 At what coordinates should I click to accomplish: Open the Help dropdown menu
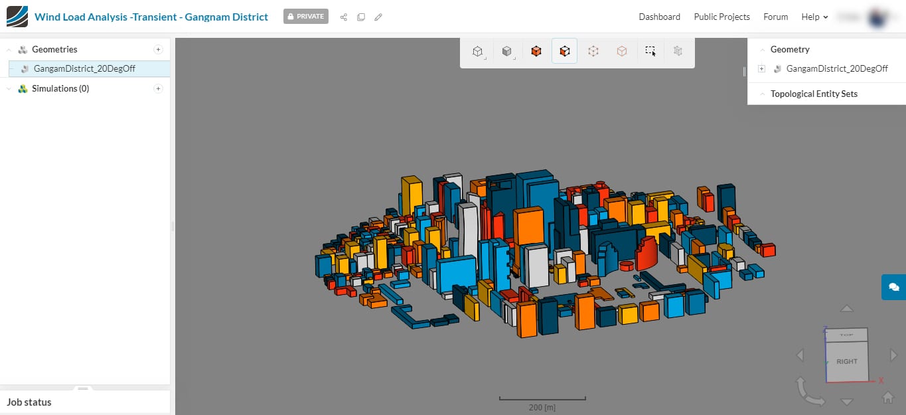[814, 17]
